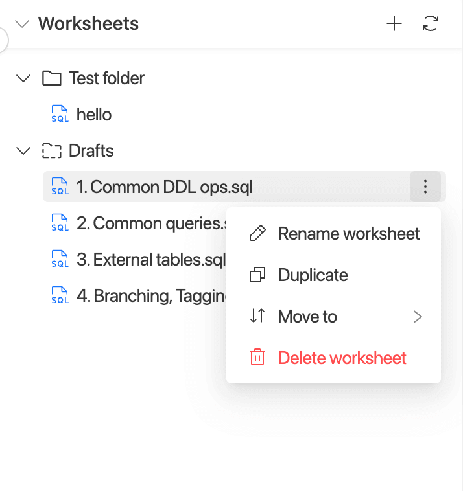Select Duplicate in the context menu
463x491 pixels.
pyautogui.click(x=333, y=275)
